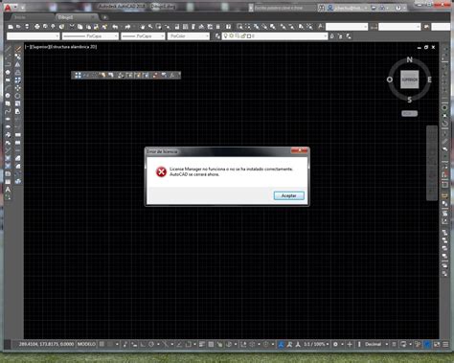454x363 pixels.
Task: Open the status bar customization menu
Action: tap(445, 344)
